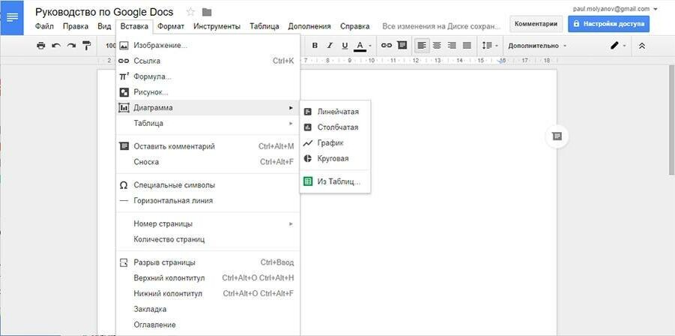The image size is (675, 336).
Task: Open the text color picker
Action: [363, 45]
